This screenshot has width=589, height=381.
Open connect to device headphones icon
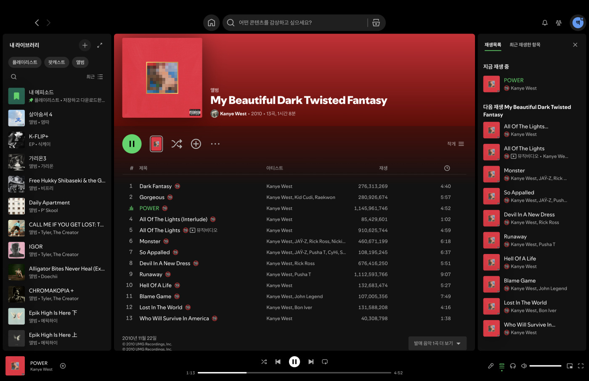[x=513, y=366]
